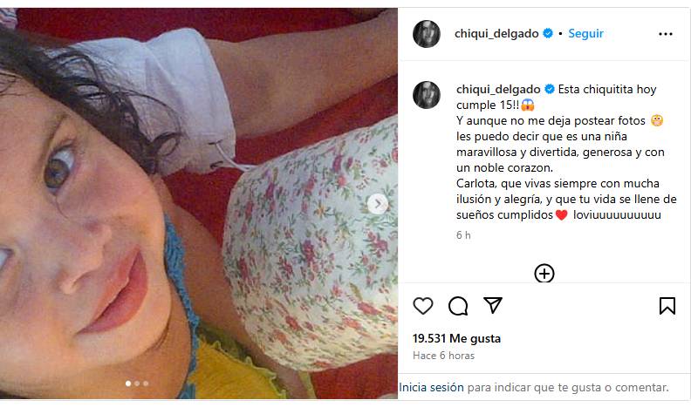Save the post with the bookmark icon
691x414 pixels.
[x=667, y=306]
